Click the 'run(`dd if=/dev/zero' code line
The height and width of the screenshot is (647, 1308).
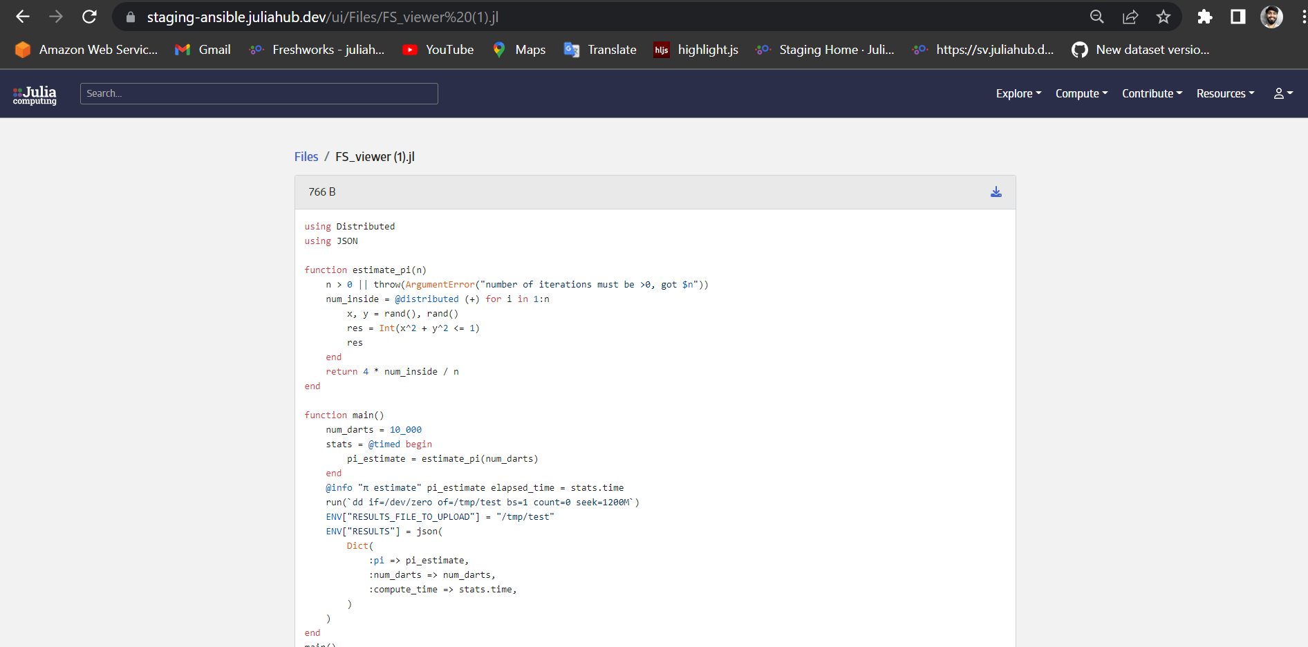pyautogui.click(x=483, y=503)
